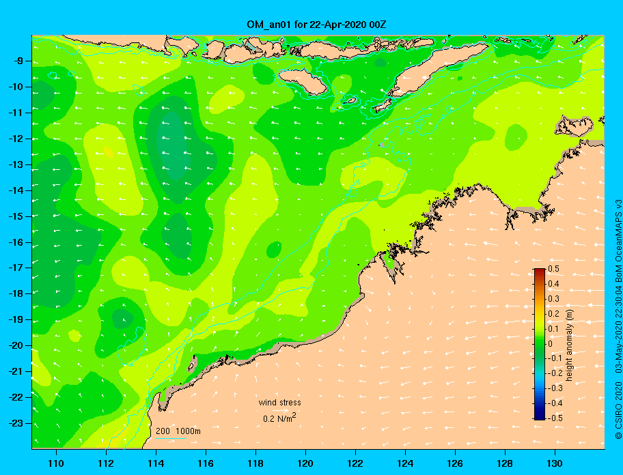Click the latitude label -19
This screenshot has width=623, height=475.
[16, 319]
